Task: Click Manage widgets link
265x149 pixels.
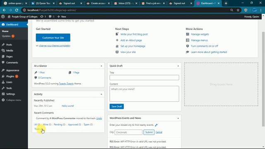Action: click(200, 34)
